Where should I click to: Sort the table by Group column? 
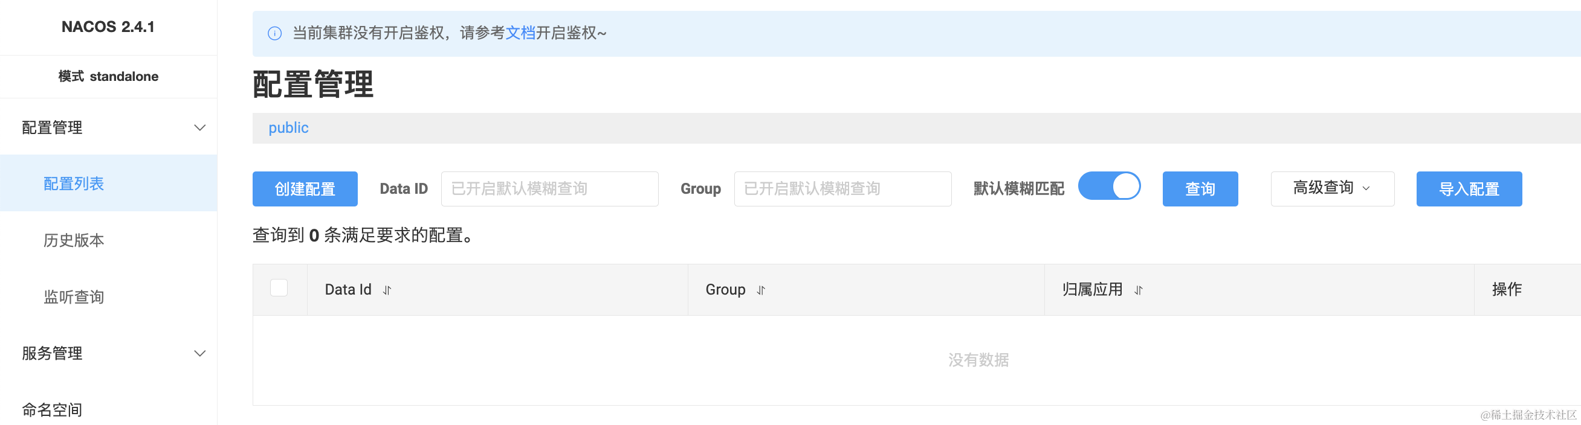coord(761,290)
